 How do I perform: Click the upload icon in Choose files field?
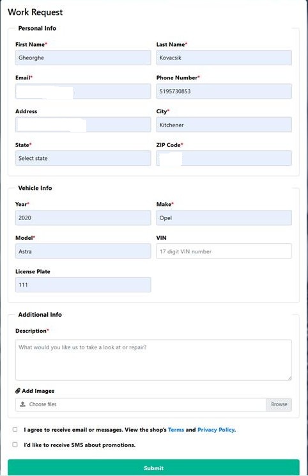coord(23,404)
